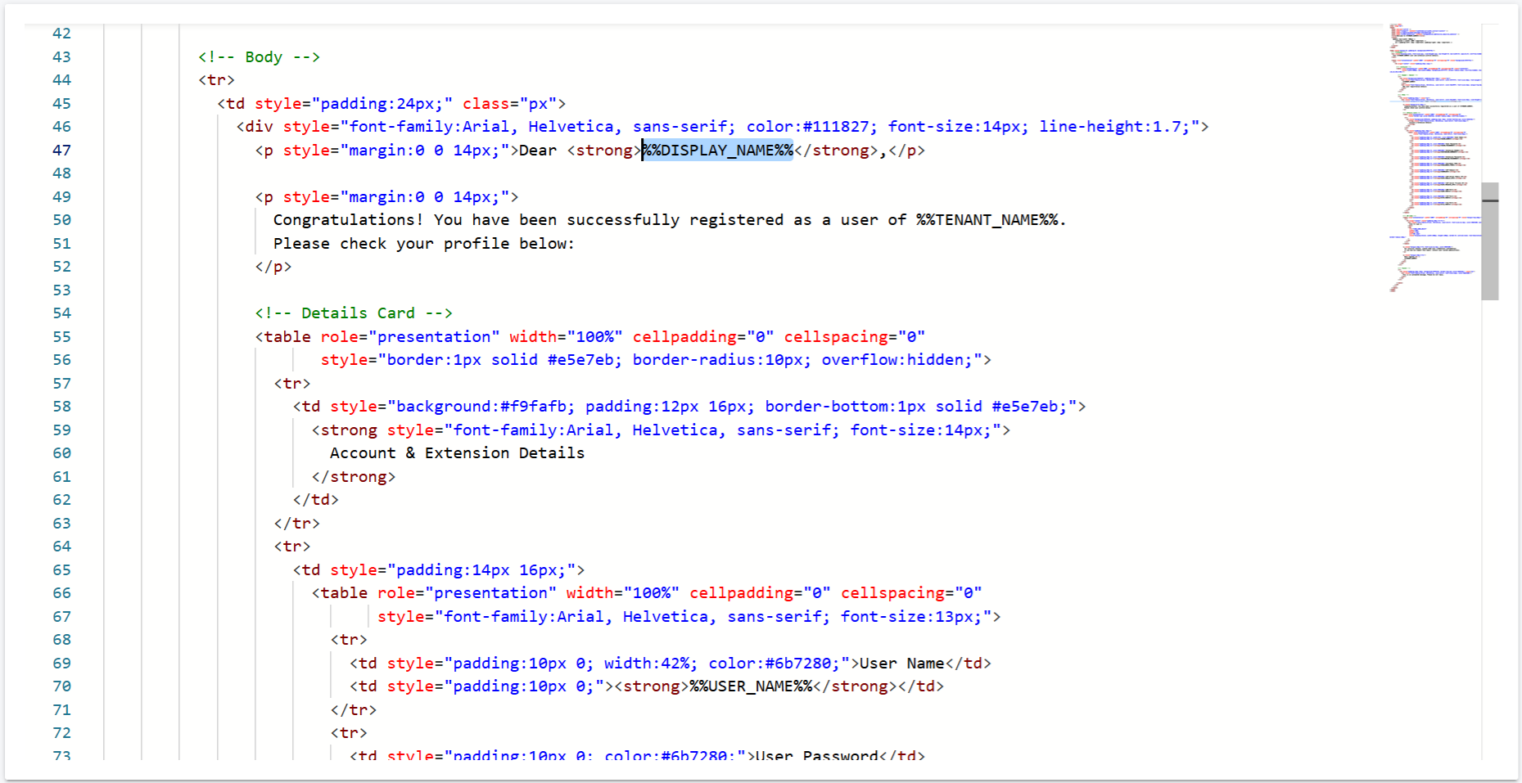This screenshot has width=1522, height=783.
Task: Click the highlighted %%DISPLAY_NAME%% placeholder
Action: click(718, 151)
